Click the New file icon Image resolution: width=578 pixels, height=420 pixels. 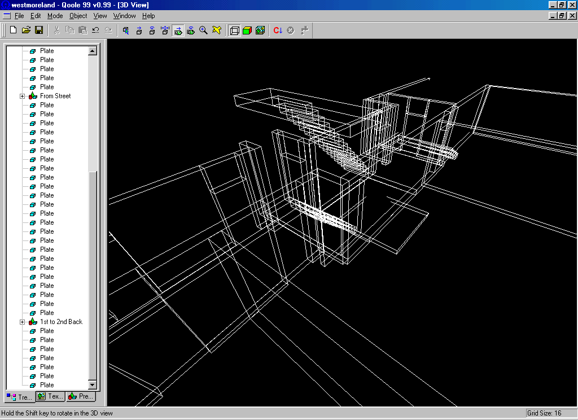click(x=13, y=30)
